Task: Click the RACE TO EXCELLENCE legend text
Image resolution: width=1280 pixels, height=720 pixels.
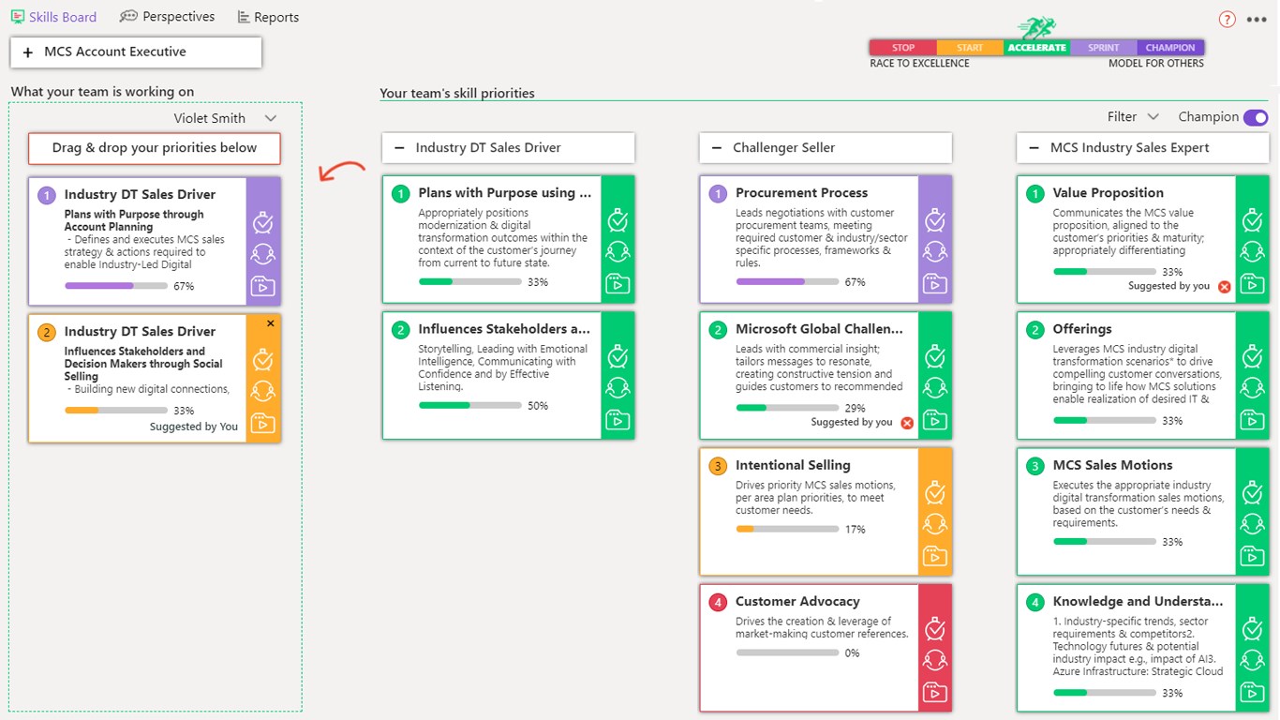Action: pyautogui.click(x=919, y=64)
